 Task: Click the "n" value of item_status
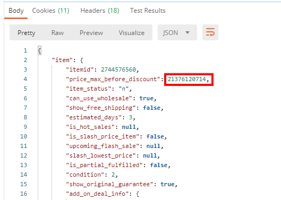[124, 89]
